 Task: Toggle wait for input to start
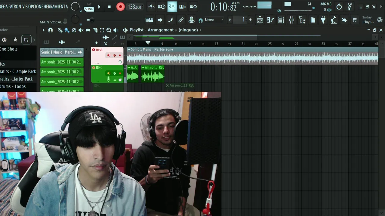pos(162,7)
